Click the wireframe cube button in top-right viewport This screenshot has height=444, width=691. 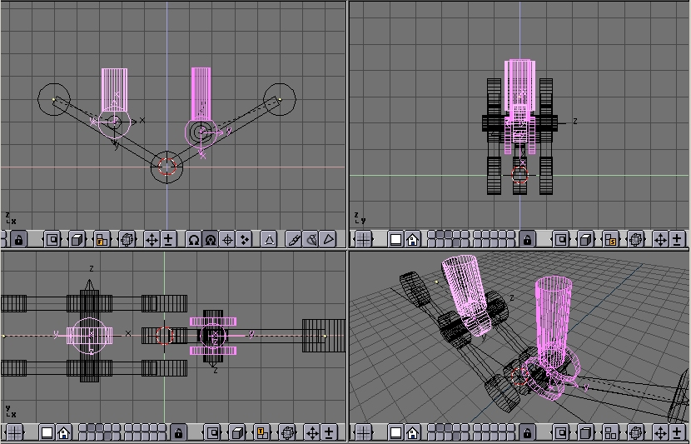coord(636,239)
